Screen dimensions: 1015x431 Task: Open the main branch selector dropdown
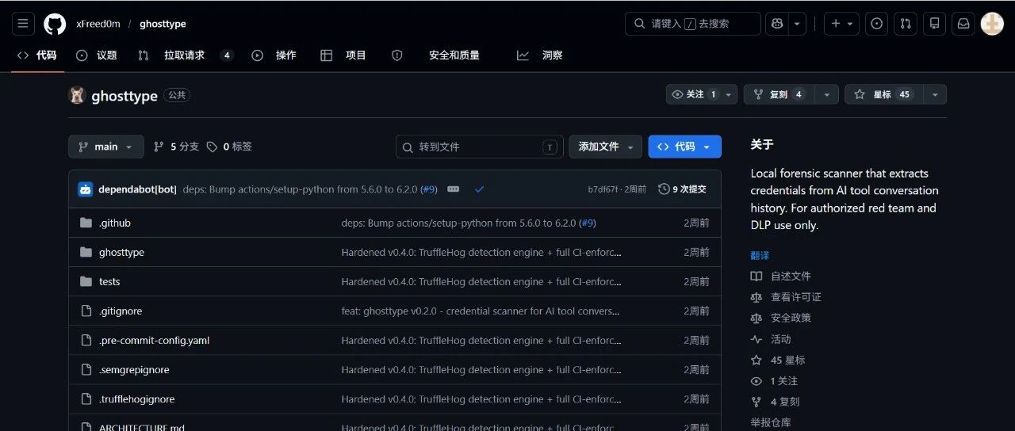click(106, 147)
